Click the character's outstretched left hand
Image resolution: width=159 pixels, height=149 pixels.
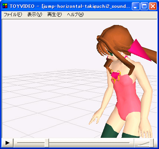point(94,120)
